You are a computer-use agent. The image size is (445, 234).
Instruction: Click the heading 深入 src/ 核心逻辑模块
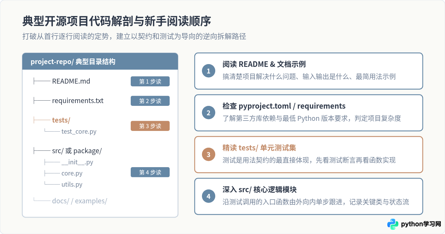(260, 190)
